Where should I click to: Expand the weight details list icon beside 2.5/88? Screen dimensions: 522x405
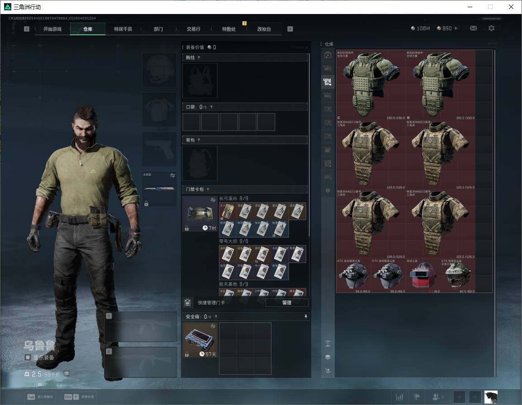click(x=66, y=373)
